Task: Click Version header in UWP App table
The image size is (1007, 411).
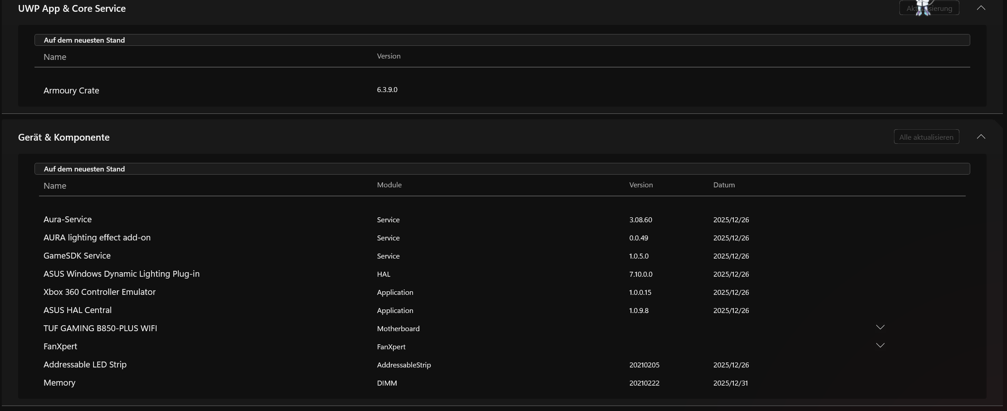Action: 388,56
